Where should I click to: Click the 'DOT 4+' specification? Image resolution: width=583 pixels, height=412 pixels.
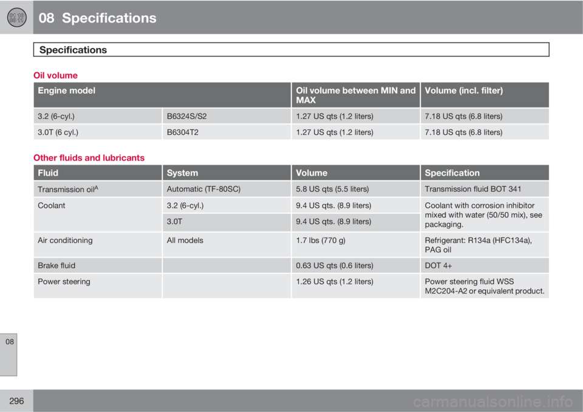click(485, 266)
